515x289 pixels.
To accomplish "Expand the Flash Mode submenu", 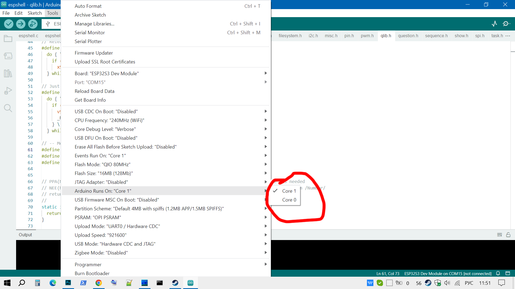I will pyautogui.click(x=166, y=165).
